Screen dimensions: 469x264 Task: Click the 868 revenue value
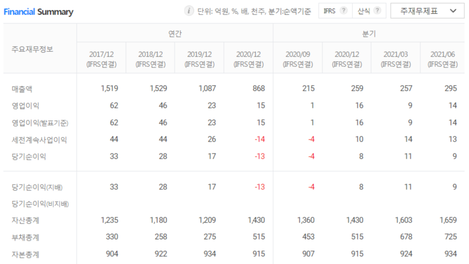(259, 88)
